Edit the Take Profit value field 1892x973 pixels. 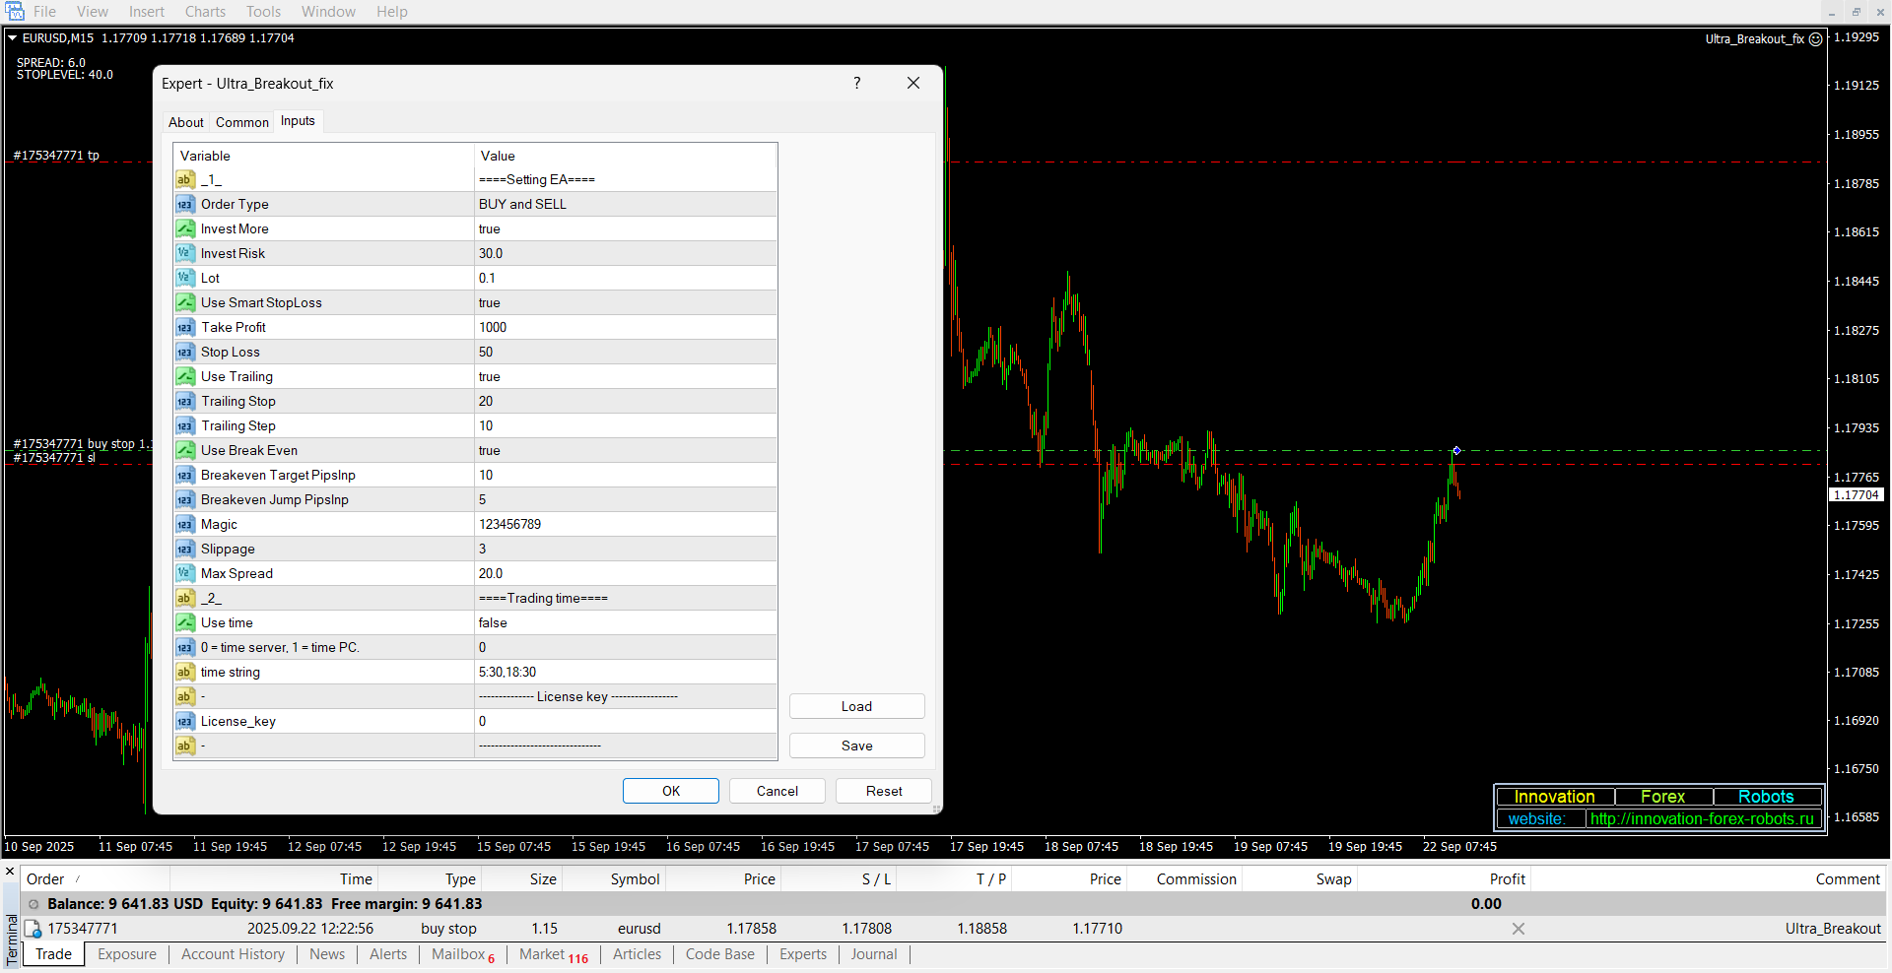point(625,327)
